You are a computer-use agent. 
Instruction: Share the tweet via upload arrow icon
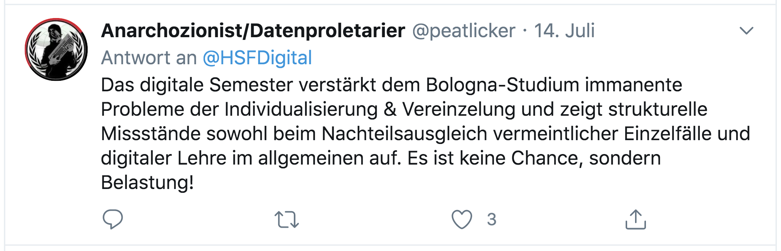(x=635, y=219)
